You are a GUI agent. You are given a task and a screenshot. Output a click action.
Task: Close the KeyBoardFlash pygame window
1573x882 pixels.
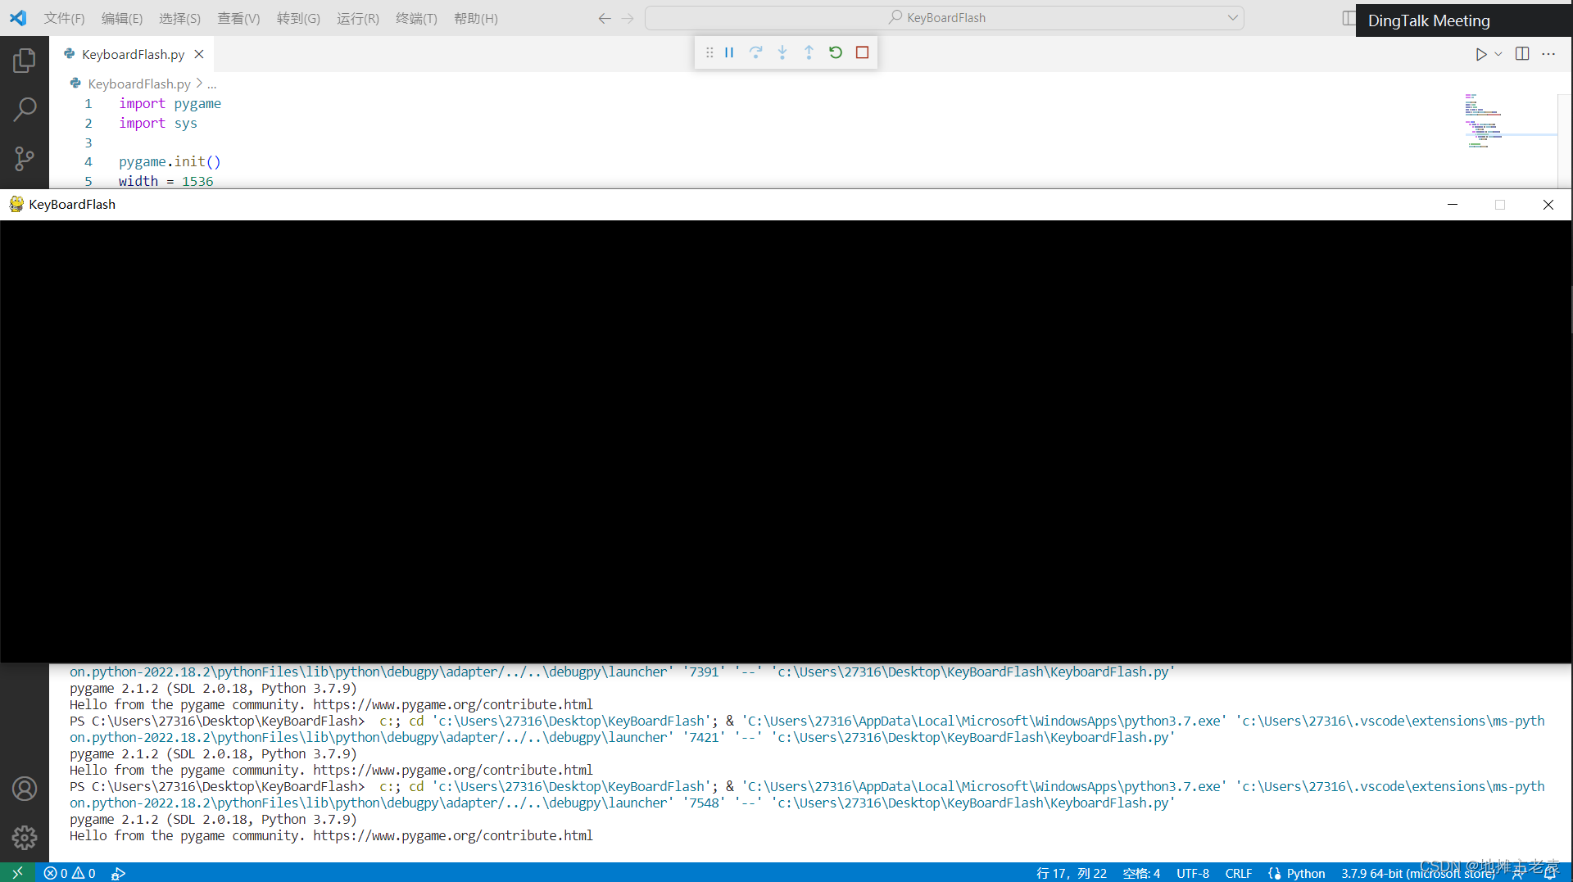pos(1548,204)
